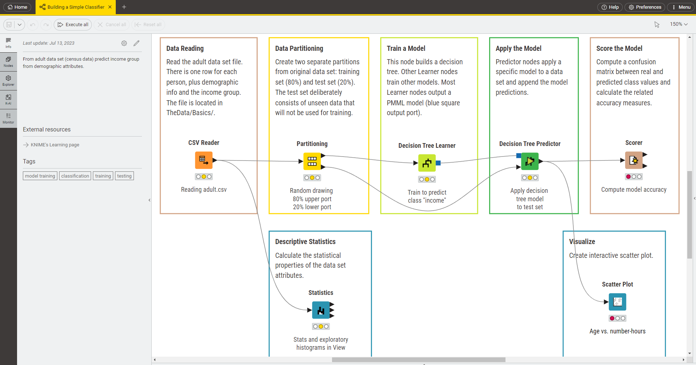
Task: Switch to the Building a Simple Classifier tab
Action: (x=72, y=7)
